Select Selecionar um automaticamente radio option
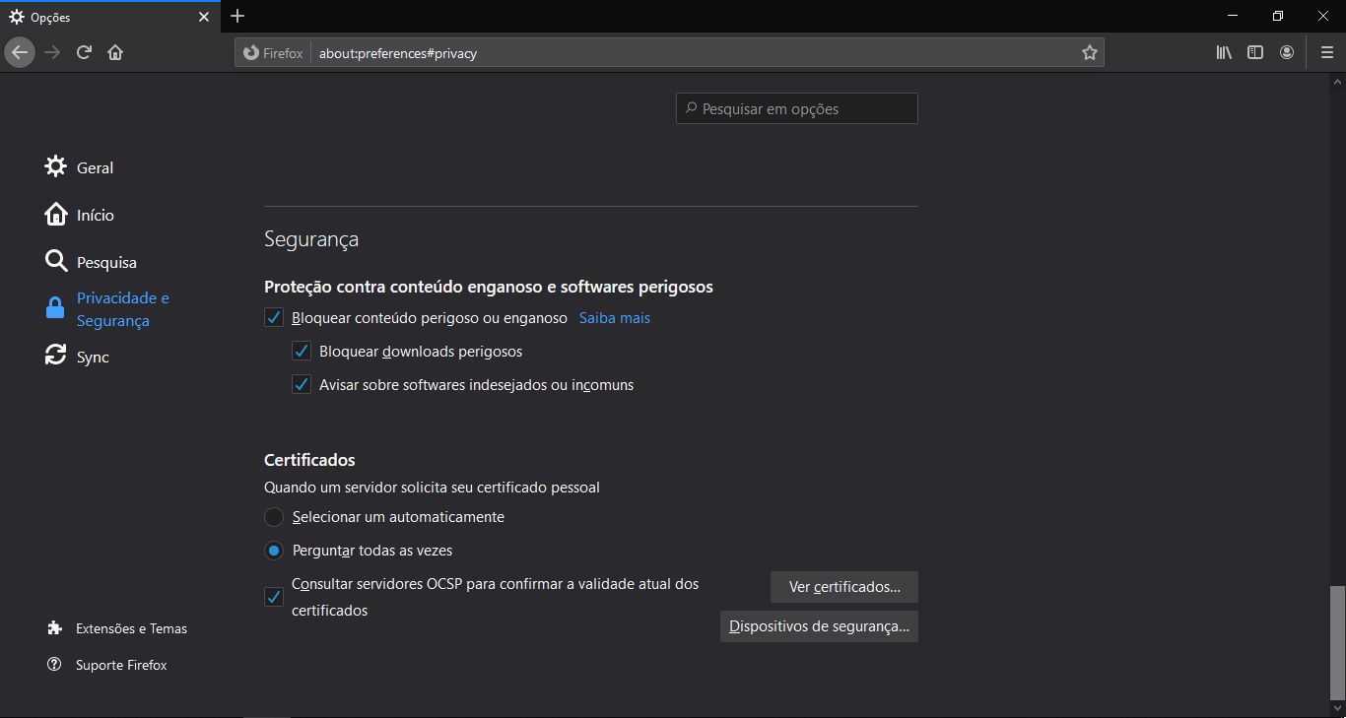This screenshot has height=718, width=1346. click(274, 517)
